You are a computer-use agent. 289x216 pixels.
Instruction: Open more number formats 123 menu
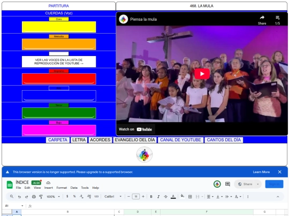click(96, 196)
